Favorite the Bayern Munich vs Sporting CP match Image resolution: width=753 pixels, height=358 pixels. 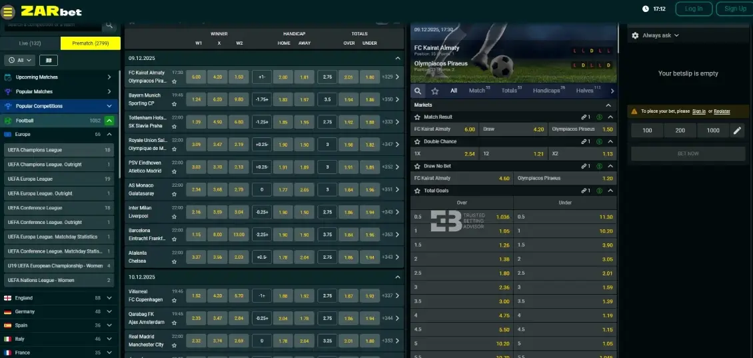[175, 104]
